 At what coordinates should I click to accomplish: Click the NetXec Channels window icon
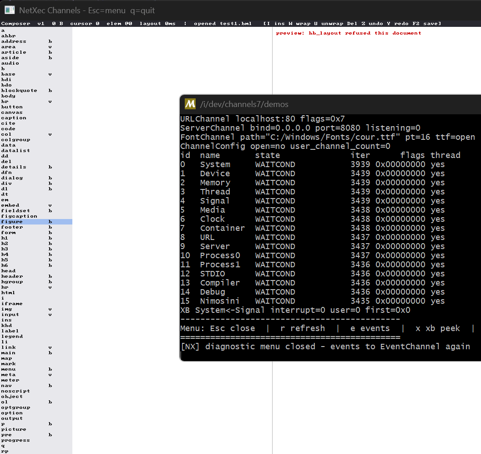pos(10,10)
